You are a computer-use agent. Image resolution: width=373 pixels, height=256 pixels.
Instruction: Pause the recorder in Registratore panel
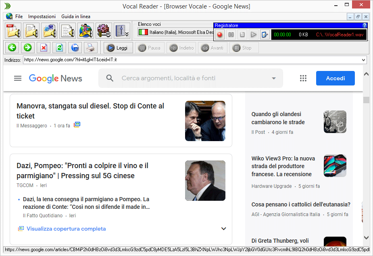[231, 35]
